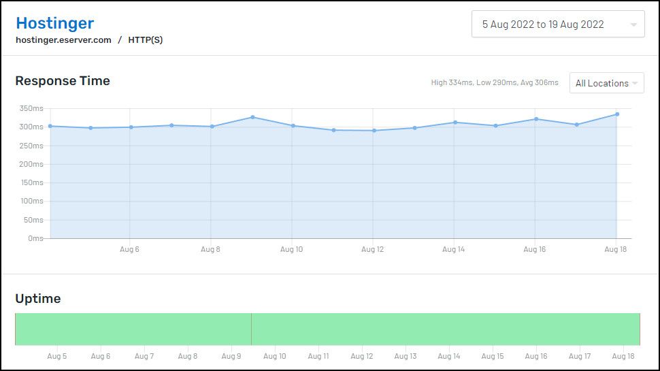This screenshot has height=371, width=660.
Task: Click the 150ms axis label
Action: tap(32, 182)
